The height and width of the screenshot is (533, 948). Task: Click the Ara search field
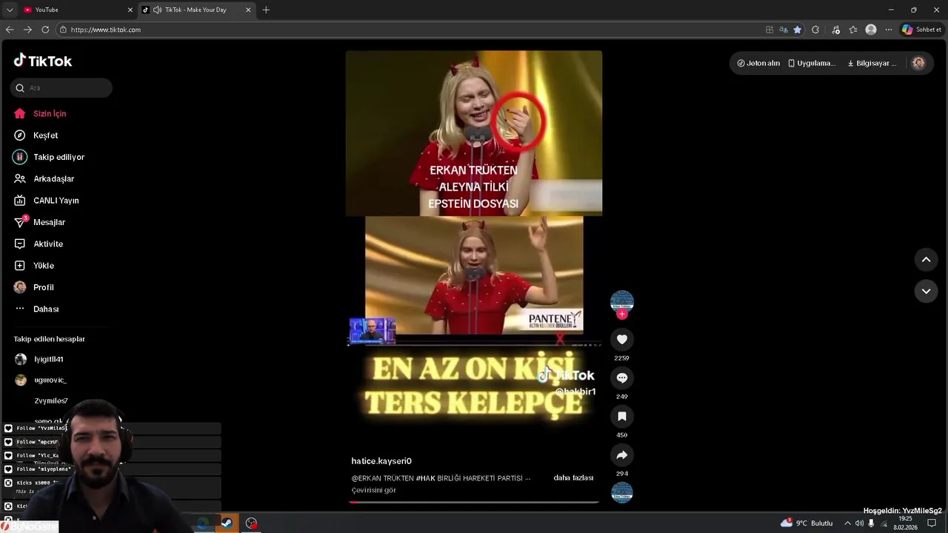pos(61,88)
